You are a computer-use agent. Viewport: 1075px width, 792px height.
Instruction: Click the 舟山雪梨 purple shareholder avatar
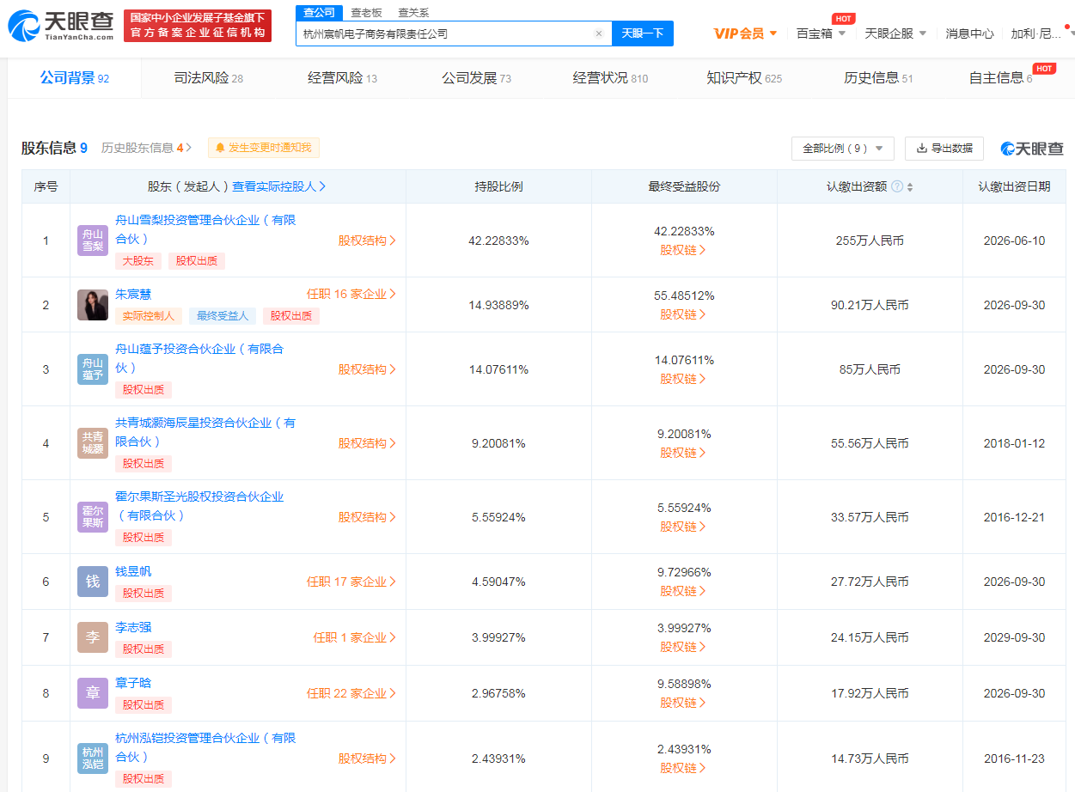coord(93,241)
